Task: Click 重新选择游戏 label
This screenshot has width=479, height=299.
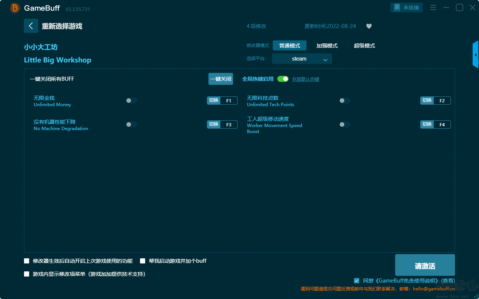Action: 62,26
